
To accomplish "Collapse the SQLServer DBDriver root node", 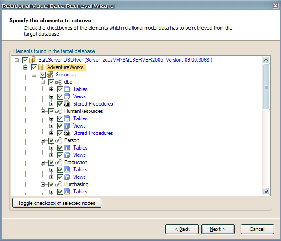I will point(16,60).
